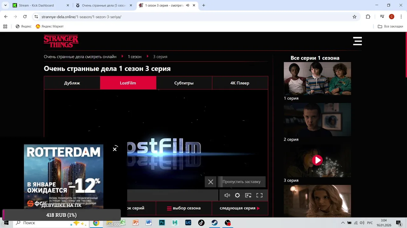Launch Photoshop from the taskbar

click(162, 223)
